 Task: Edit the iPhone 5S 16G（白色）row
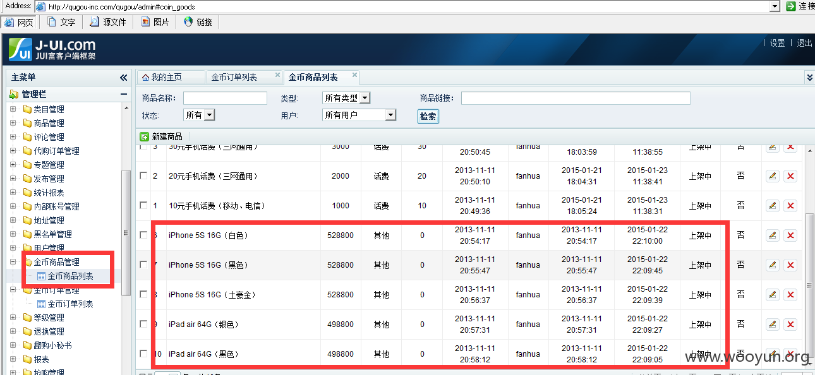[x=772, y=235]
